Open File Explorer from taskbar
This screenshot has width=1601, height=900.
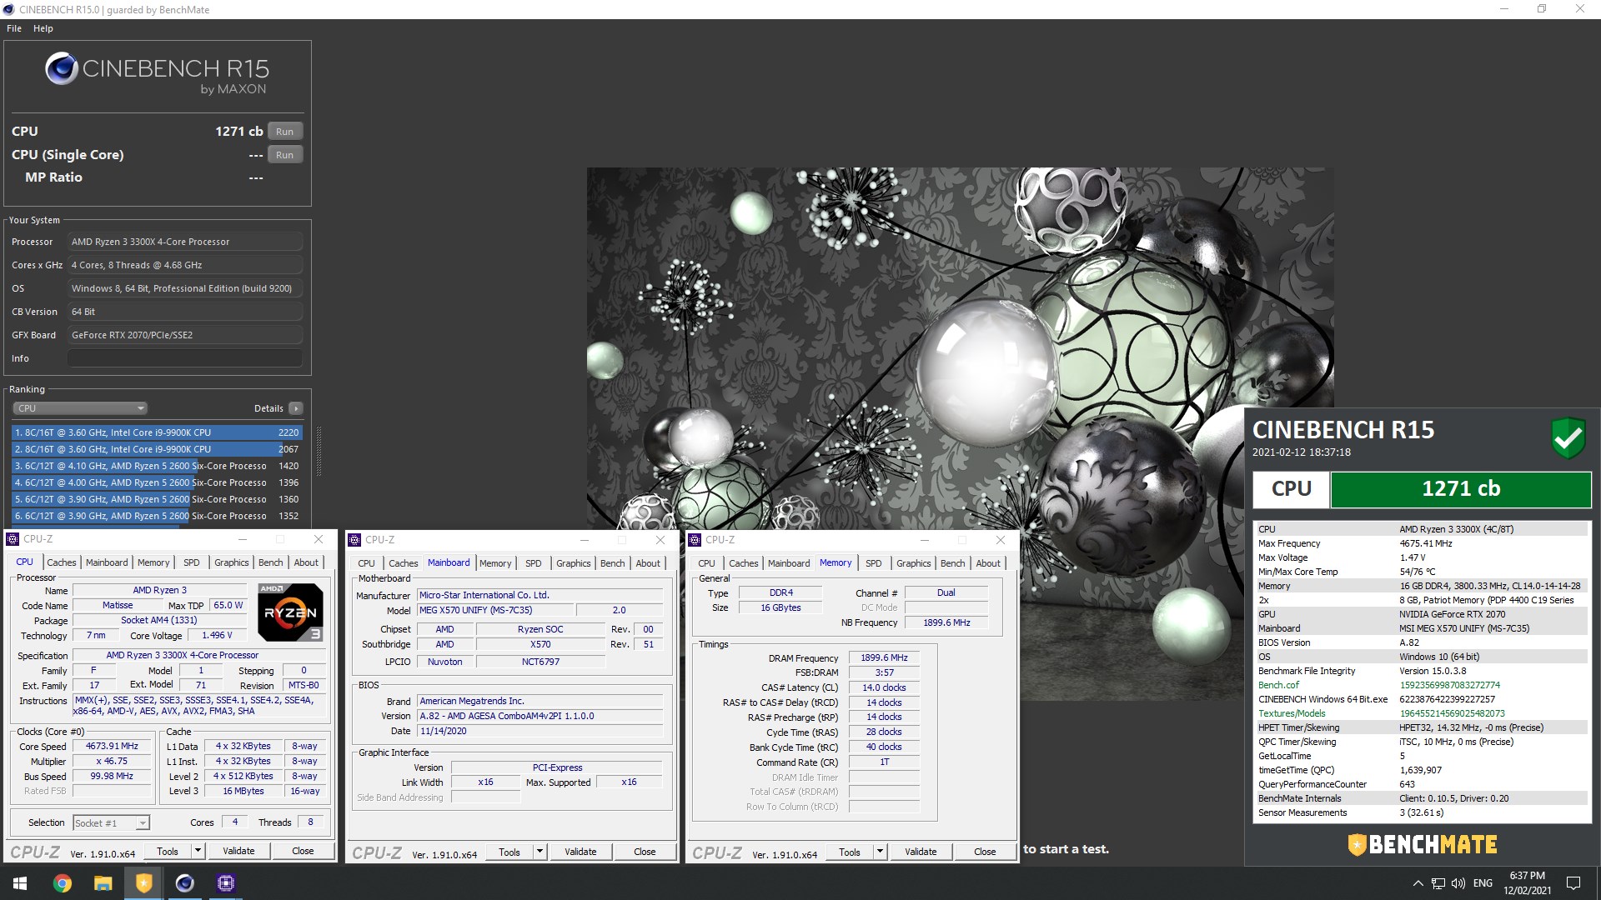(x=103, y=883)
